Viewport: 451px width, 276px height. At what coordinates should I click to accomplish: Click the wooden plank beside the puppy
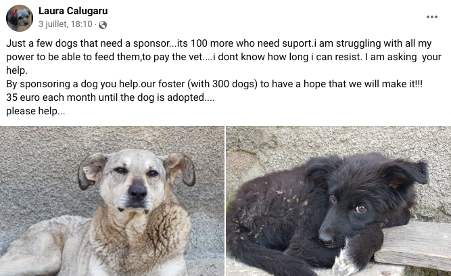pos(414,245)
